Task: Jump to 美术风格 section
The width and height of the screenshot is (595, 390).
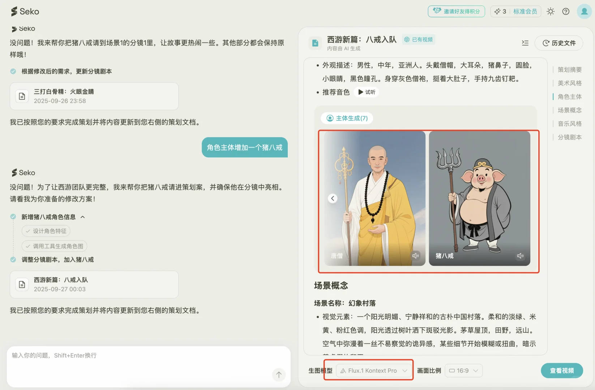Action: tap(570, 83)
